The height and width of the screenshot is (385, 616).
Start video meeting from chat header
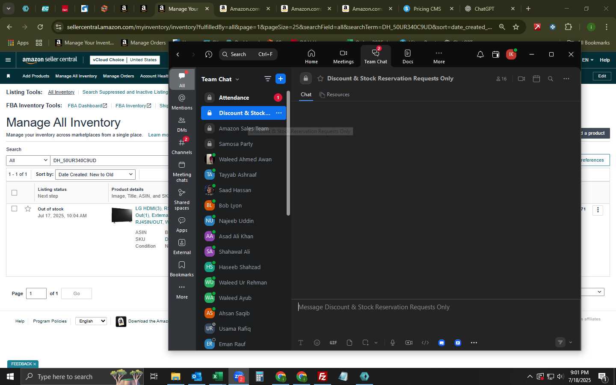(521, 79)
